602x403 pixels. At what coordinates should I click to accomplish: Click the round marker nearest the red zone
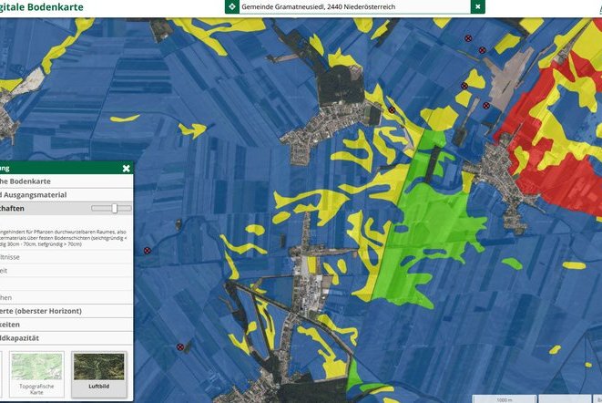486,106
